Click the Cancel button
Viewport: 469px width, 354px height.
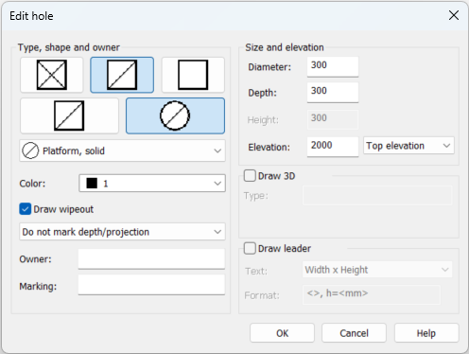354,333
